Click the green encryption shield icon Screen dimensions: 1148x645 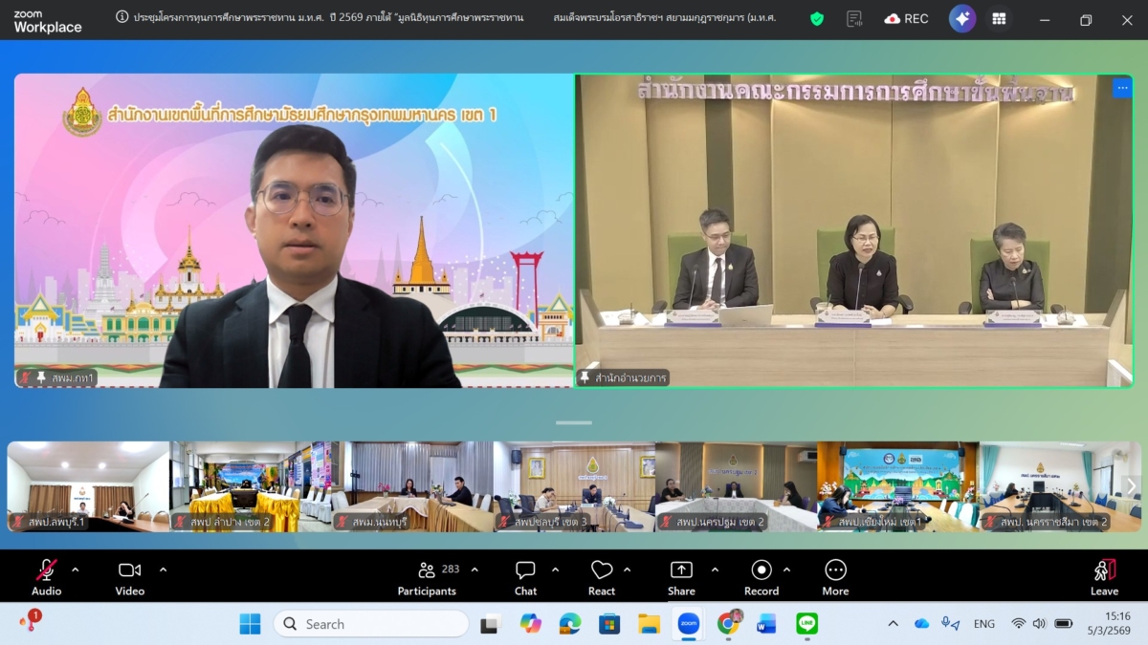click(x=817, y=19)
